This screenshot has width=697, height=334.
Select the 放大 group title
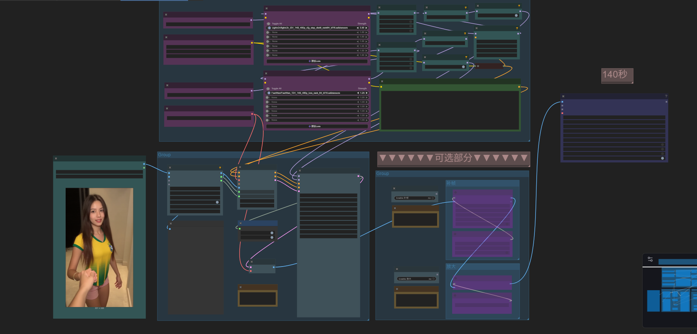(451, 267)
